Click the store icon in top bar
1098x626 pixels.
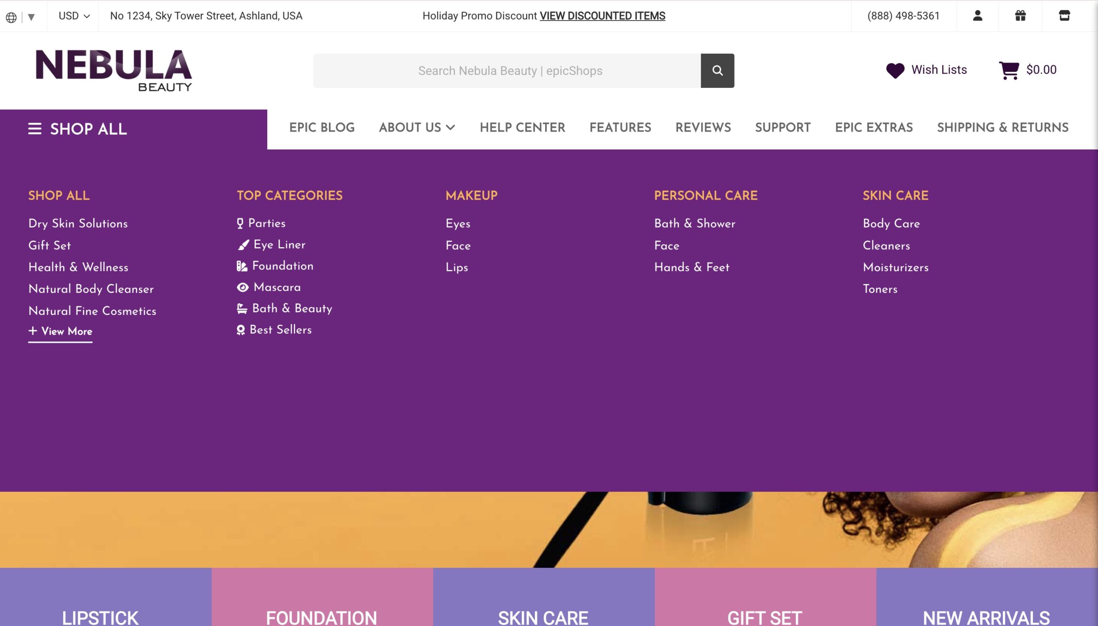tap(1064, 16)
